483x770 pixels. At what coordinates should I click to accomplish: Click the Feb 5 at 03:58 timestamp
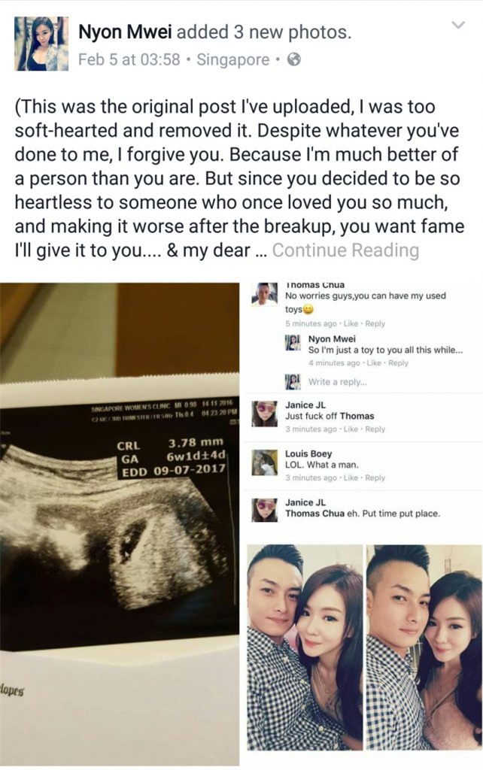(x=129, y=59)
